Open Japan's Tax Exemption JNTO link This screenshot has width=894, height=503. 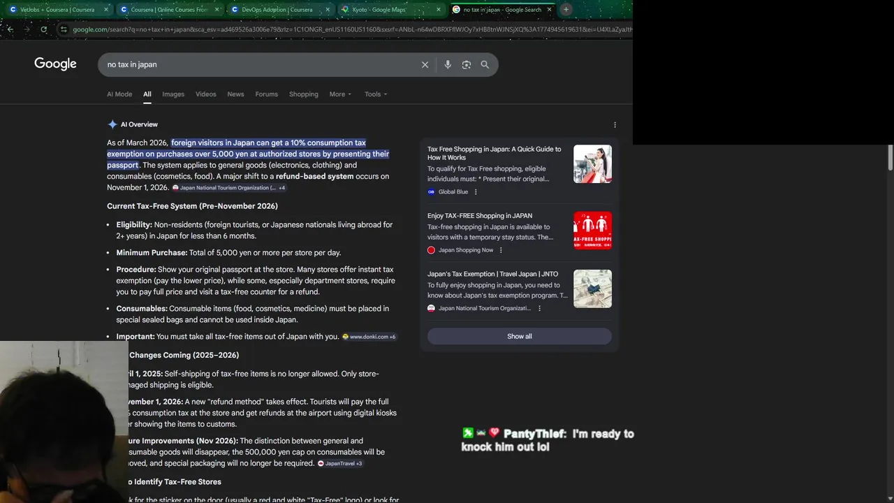point(492,274)
